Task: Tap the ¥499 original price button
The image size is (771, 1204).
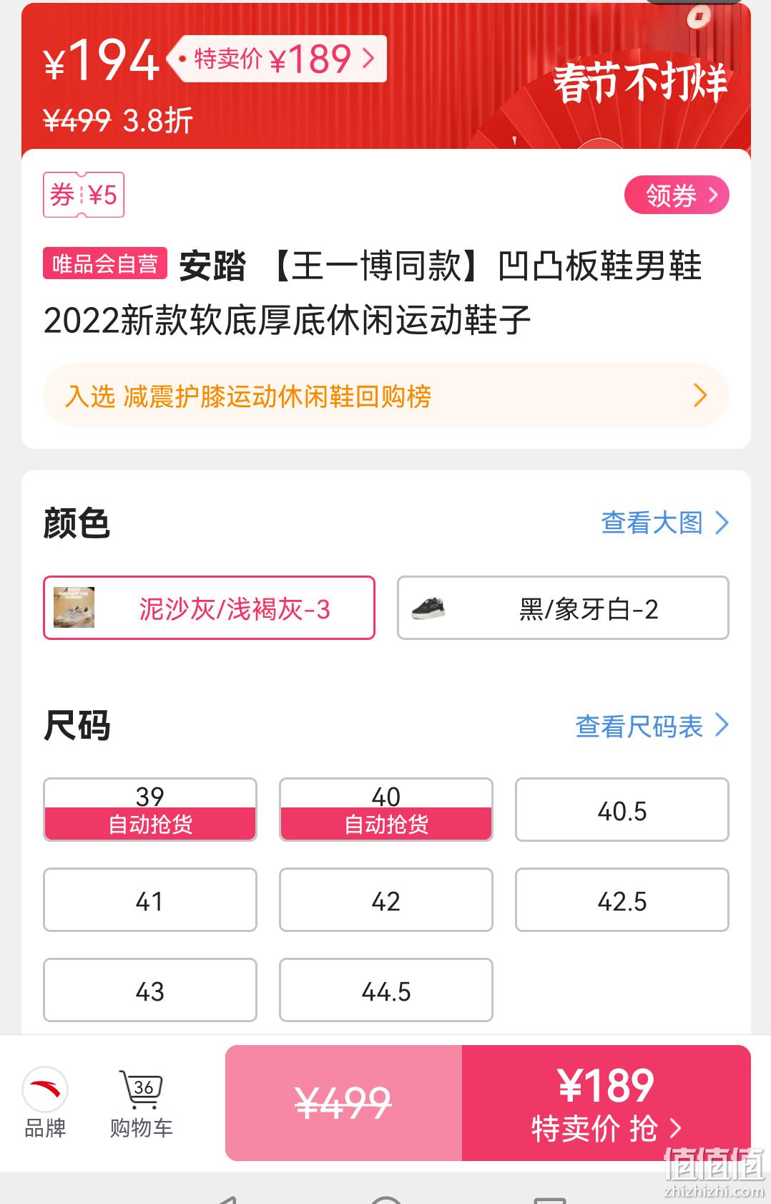Action: tap(343, 1103)
